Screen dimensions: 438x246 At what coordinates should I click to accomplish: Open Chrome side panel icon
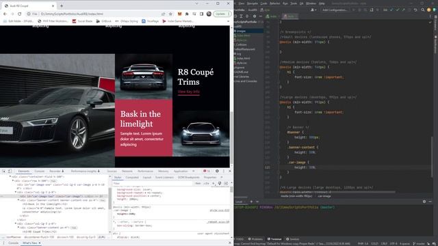201,14
